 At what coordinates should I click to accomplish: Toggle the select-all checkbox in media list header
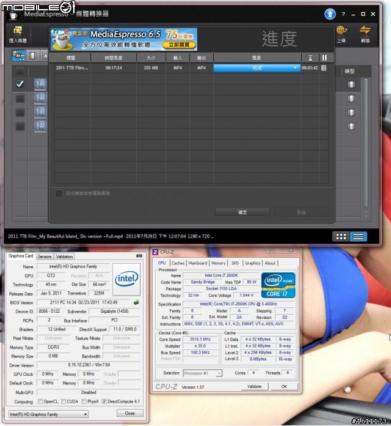click(20, 72)
